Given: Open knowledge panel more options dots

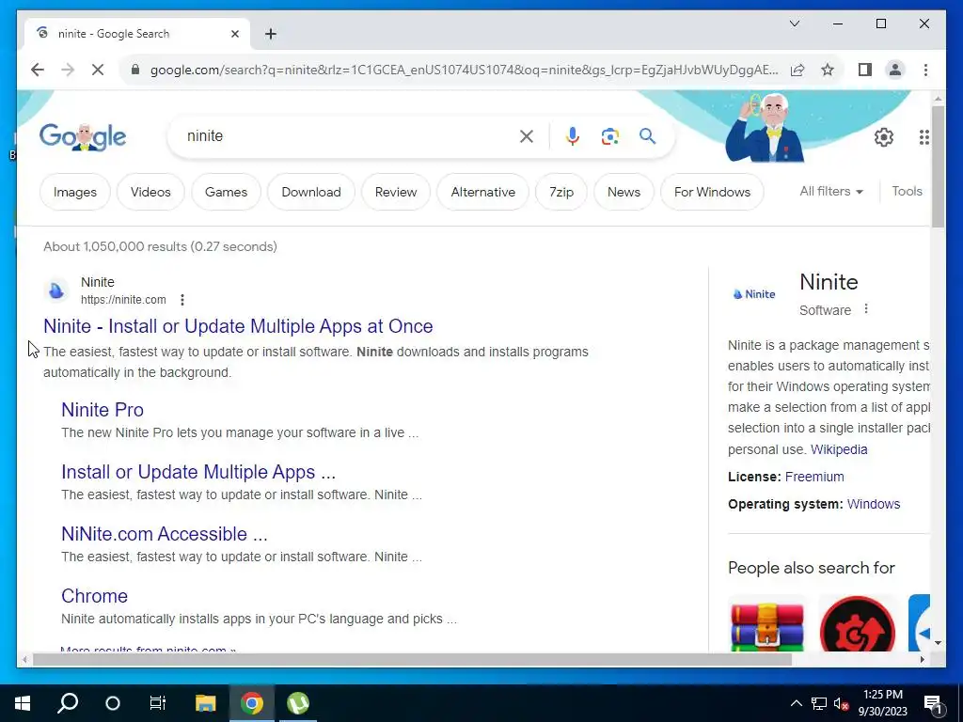Looking at the screenshot, I should click(x=866, y=308).
